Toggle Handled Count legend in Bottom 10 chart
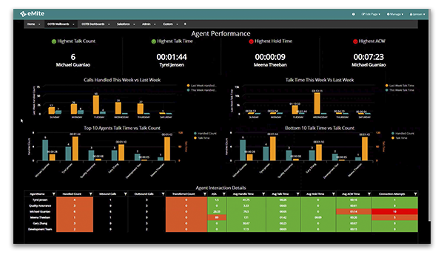The height and width of the screenshot is (266, 444). pos(403,134)
